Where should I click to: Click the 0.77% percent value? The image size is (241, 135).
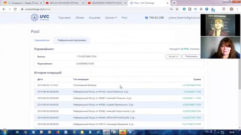pos(185,49)
